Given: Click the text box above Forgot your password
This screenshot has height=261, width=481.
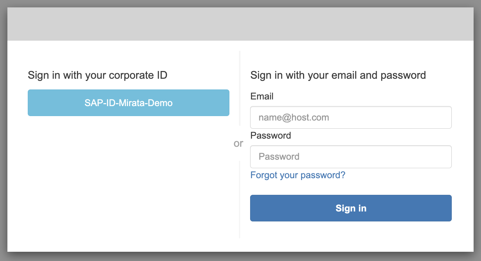Looking at the screenshot, I should (351, 156).
